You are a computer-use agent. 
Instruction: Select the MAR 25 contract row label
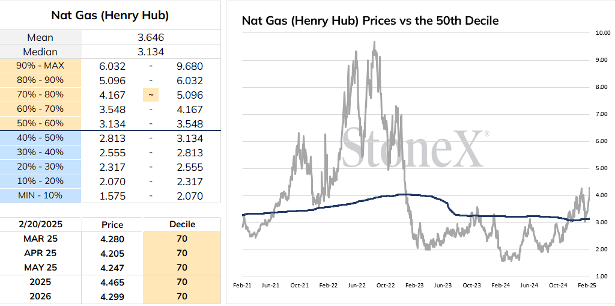tap(40, 239)
